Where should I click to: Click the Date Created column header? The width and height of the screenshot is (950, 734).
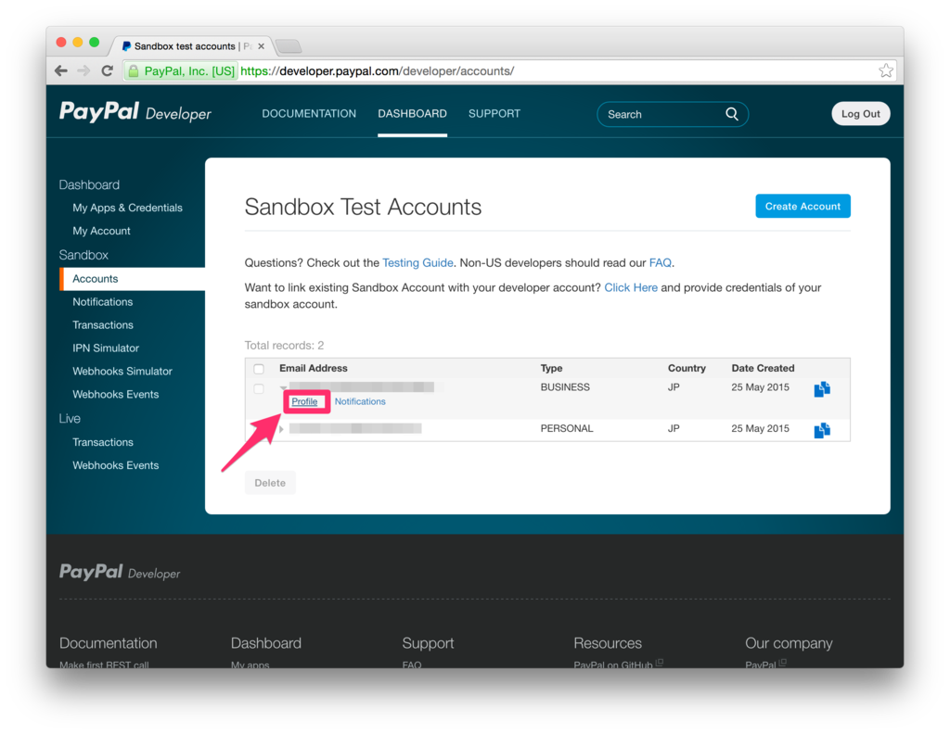click(x=763, y=368)
